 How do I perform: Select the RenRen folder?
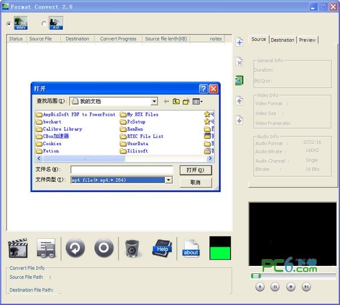click(x=131, y=129)
